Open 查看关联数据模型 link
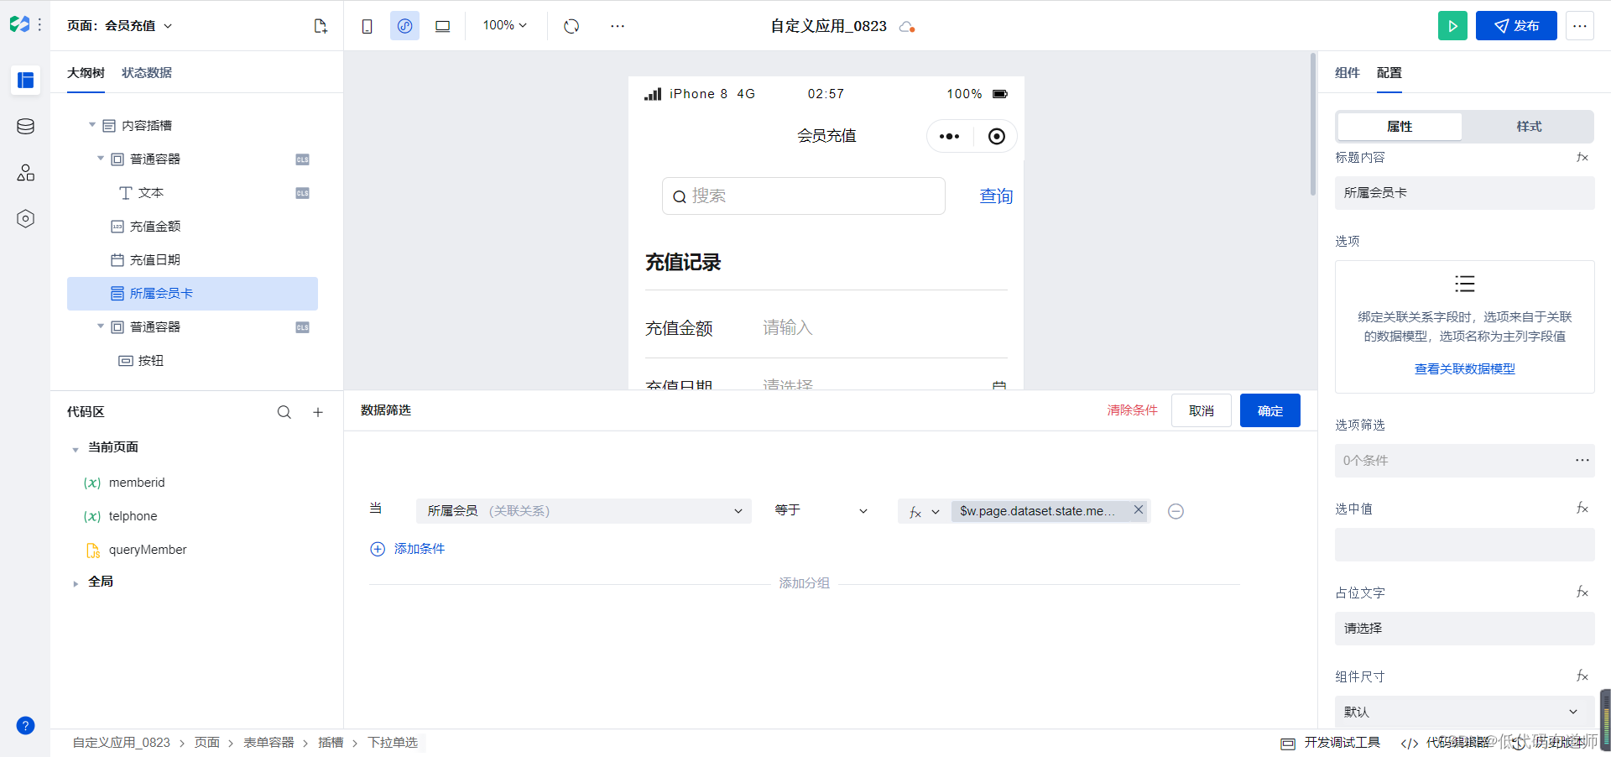This screenshot has height=757, width=1611. (x=1465, y=368)
